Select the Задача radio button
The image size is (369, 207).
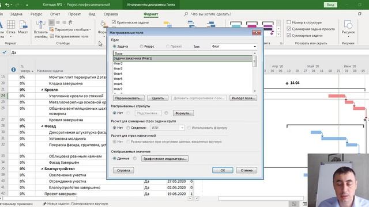[x=115, y=47]
